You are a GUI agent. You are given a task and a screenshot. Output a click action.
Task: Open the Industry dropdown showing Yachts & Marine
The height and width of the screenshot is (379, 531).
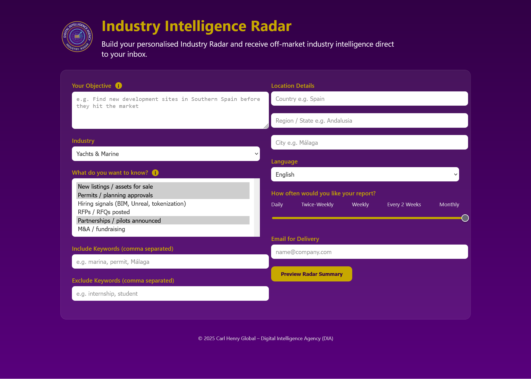[166, 154]
